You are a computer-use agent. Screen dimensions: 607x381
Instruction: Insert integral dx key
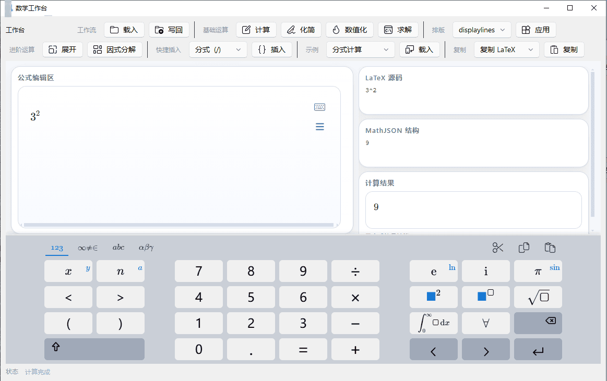pyautogui.click(x=434, y=323)
